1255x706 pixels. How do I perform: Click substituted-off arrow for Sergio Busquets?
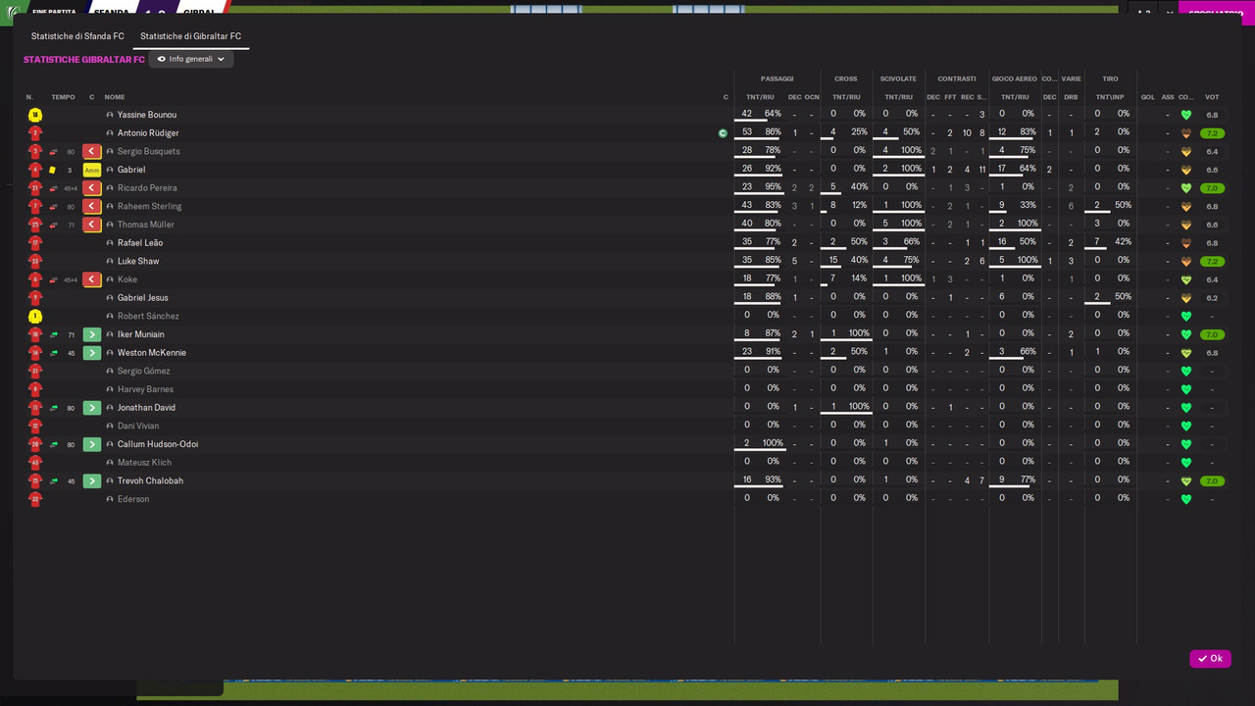(92, 151)
